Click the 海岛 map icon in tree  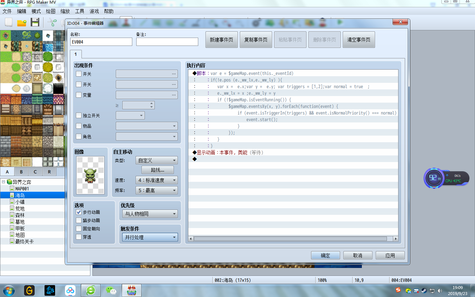pyautogui.click(x=12, y=195)
